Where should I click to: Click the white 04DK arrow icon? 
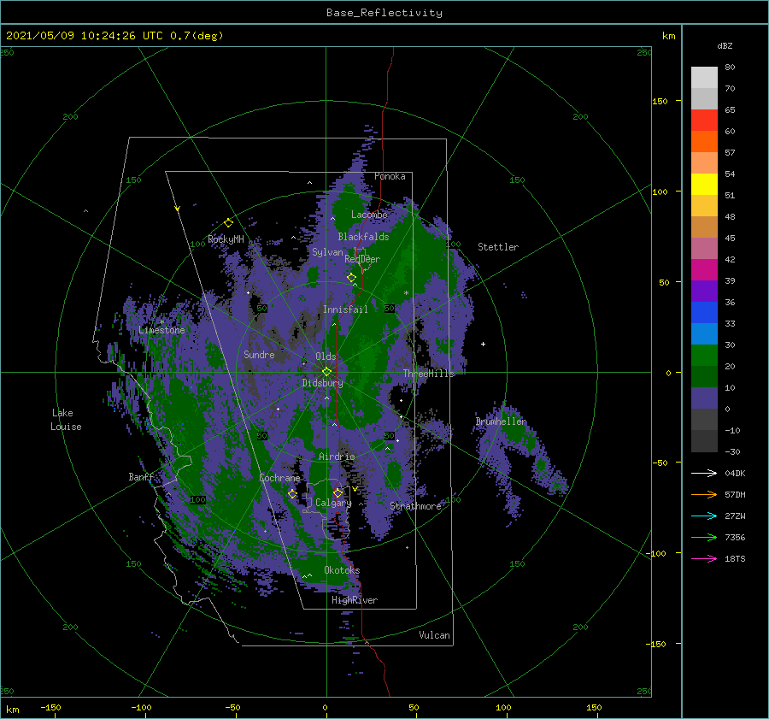pyautogui.click(x=704, y=473)
